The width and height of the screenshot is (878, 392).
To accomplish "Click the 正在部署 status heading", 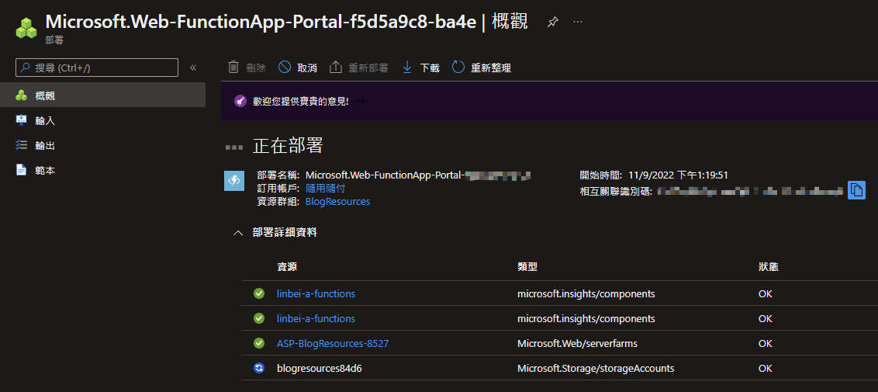I will [288, 147].
